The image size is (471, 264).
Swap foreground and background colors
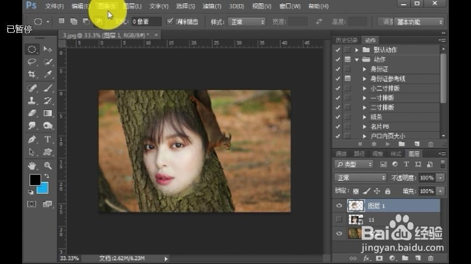(x=47, y=176)
